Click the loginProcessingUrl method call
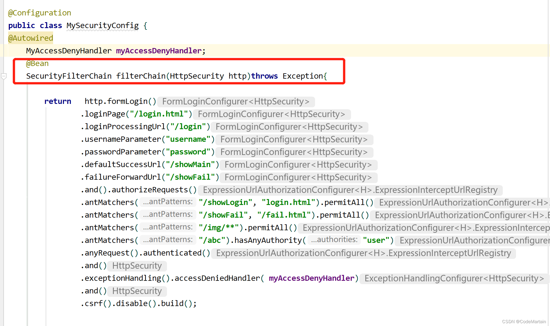 125,127
